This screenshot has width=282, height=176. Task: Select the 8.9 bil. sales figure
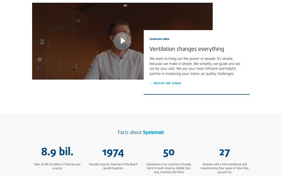click(x=57, y=152)
